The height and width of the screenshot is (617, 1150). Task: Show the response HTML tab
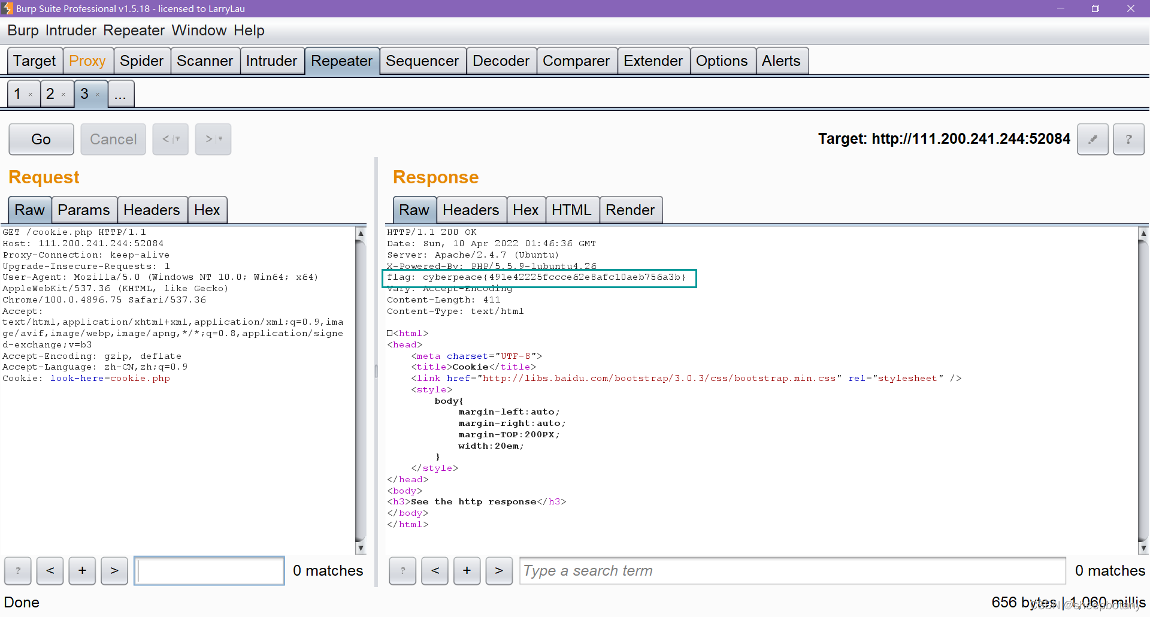[571, 210]
